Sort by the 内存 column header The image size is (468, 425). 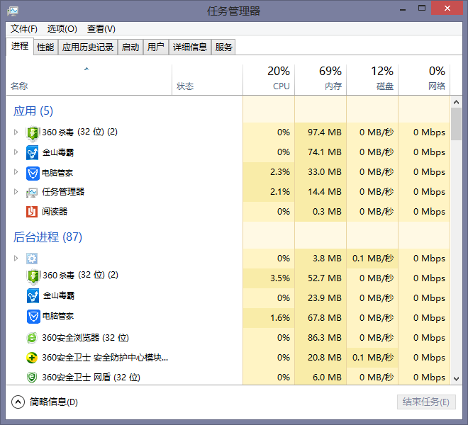(321, 80)
